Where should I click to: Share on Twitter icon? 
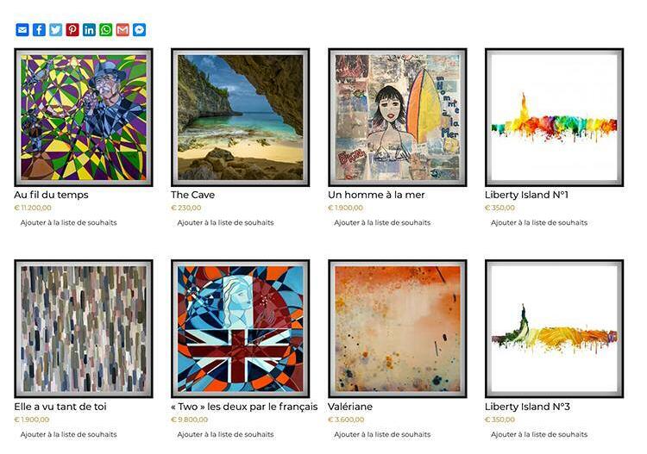point(56,29)
